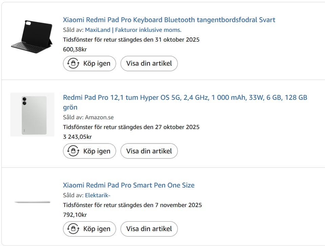
Task: Click the 600,38kr price of keyboard case
Action: click(75, 49)
